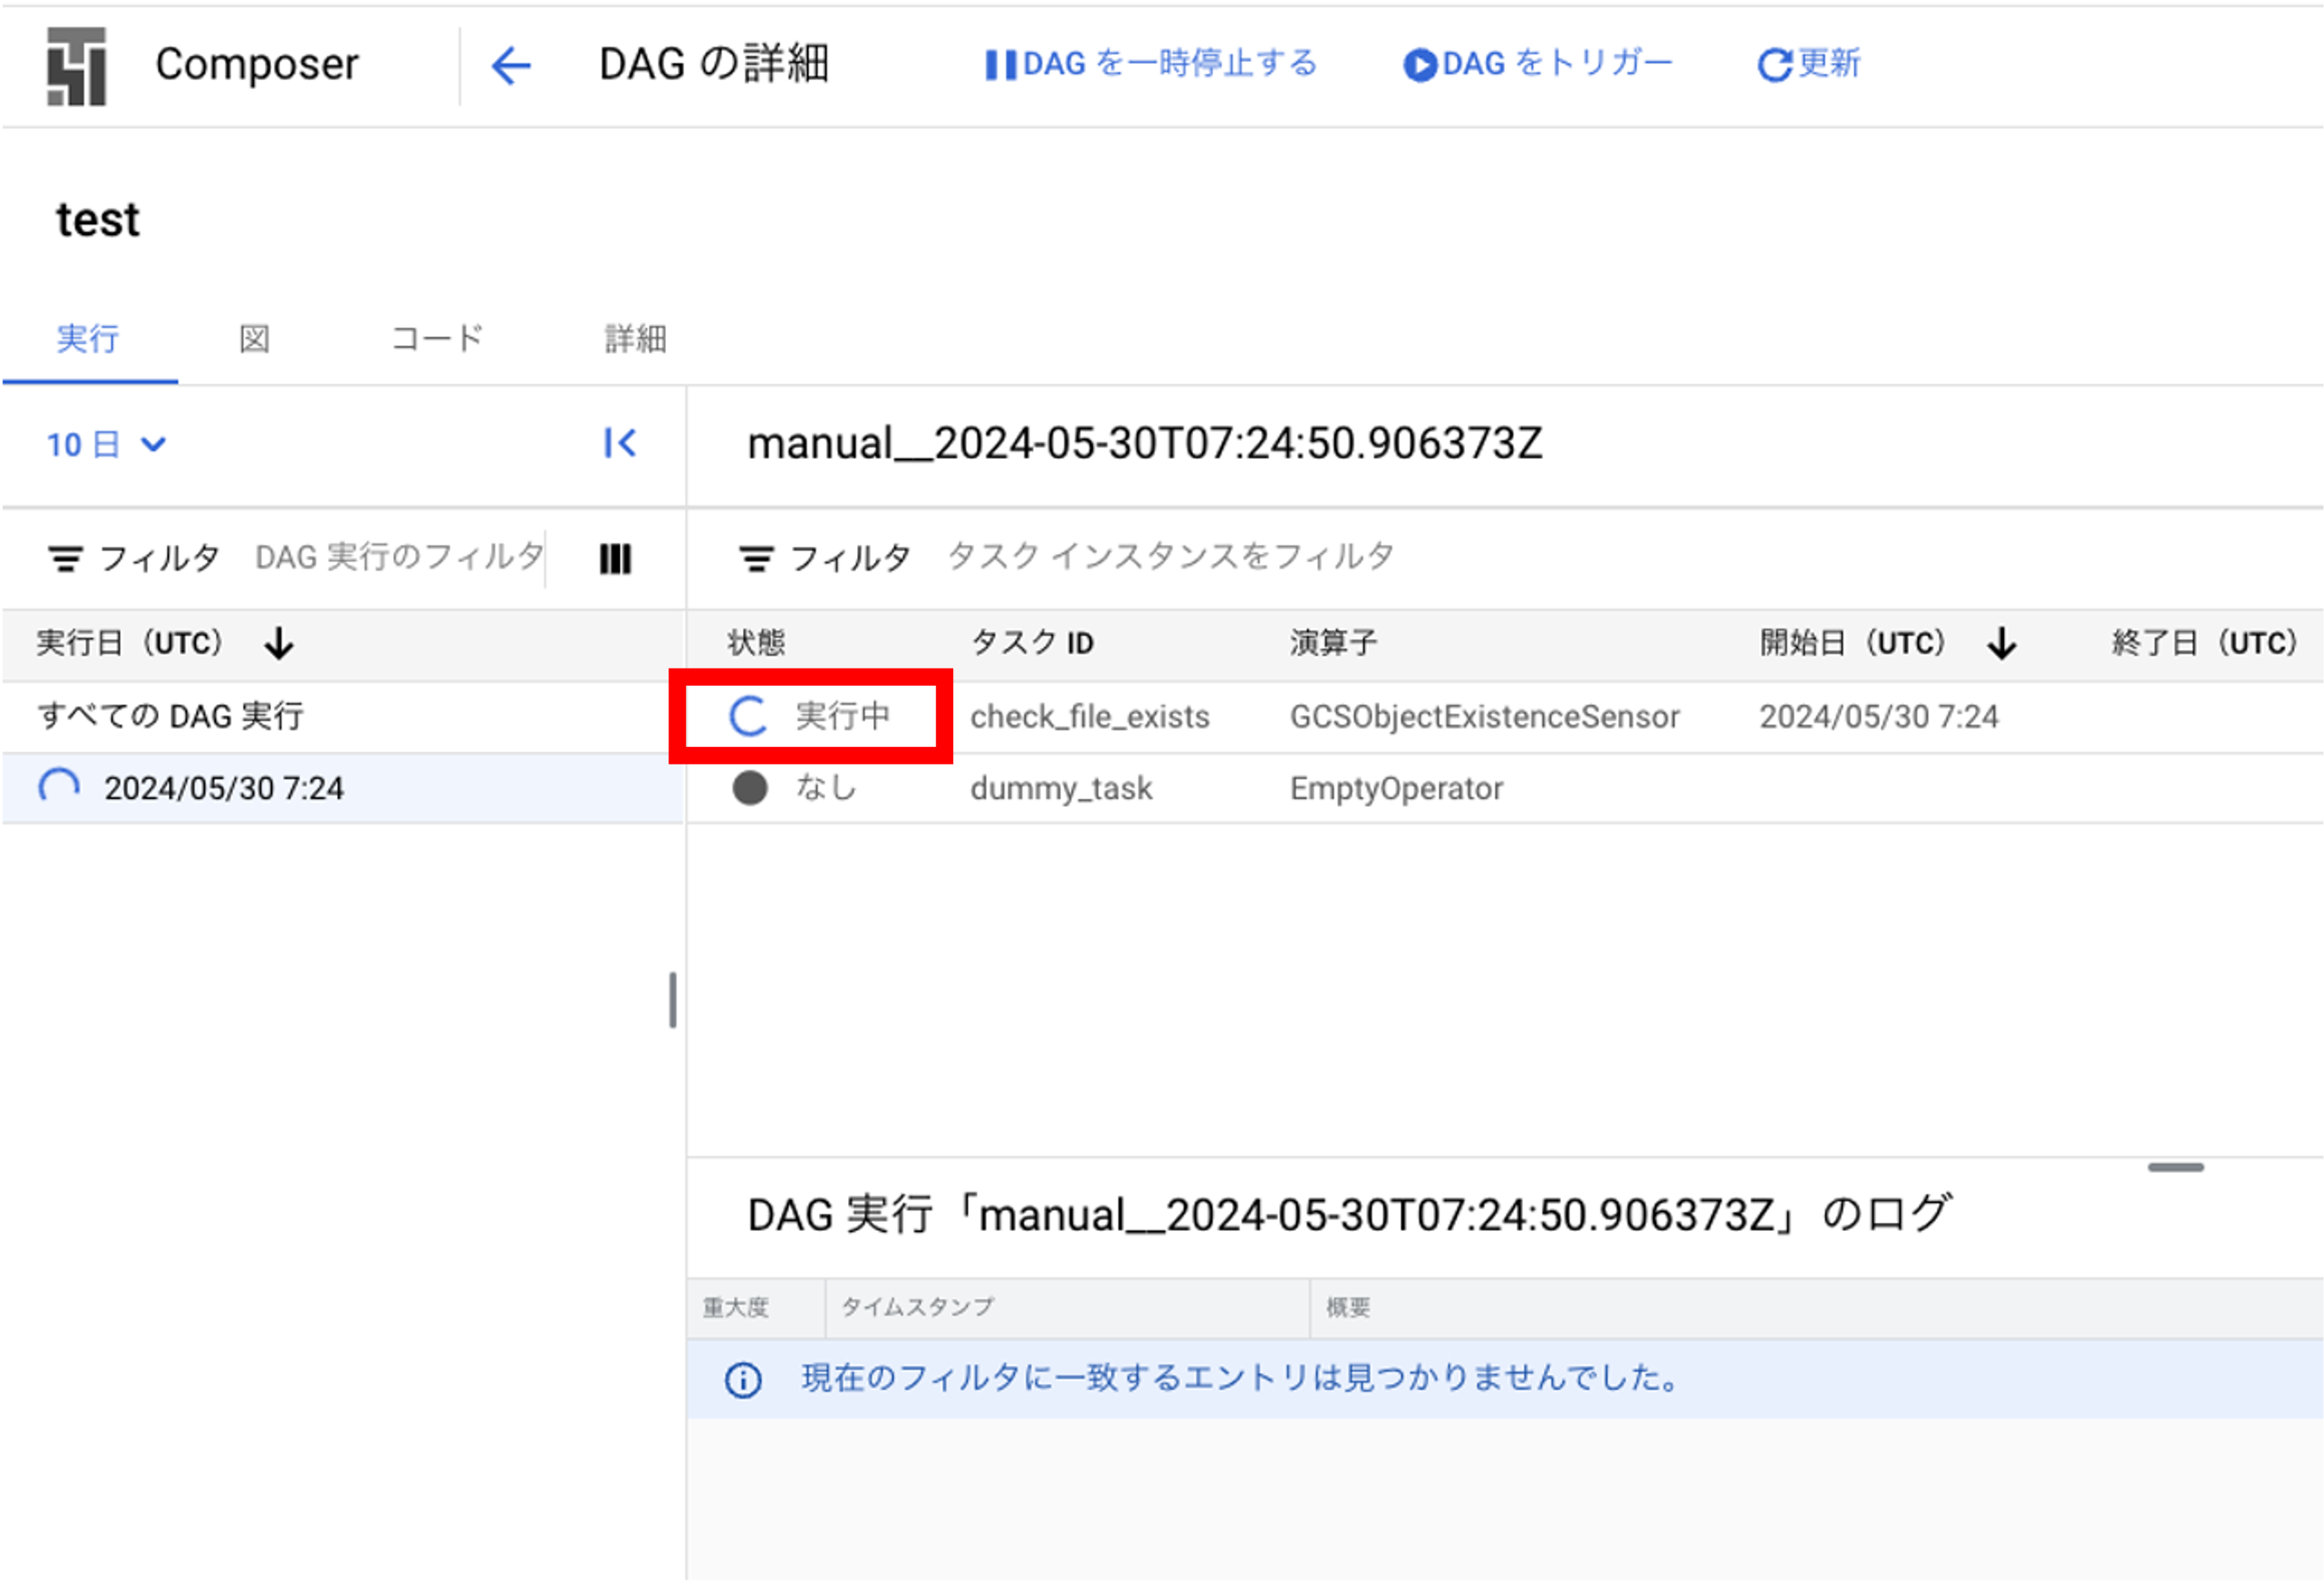Toggle sorting on the 開始日 (UTC) column
Viewport: 2324px width, 1581px height.
coord(2003,643)
